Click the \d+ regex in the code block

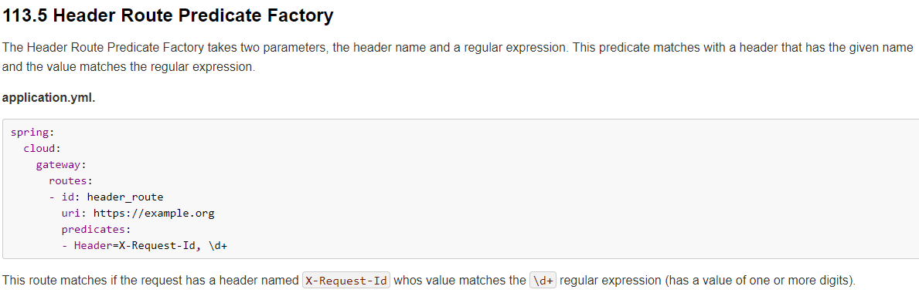coord(217,246)
